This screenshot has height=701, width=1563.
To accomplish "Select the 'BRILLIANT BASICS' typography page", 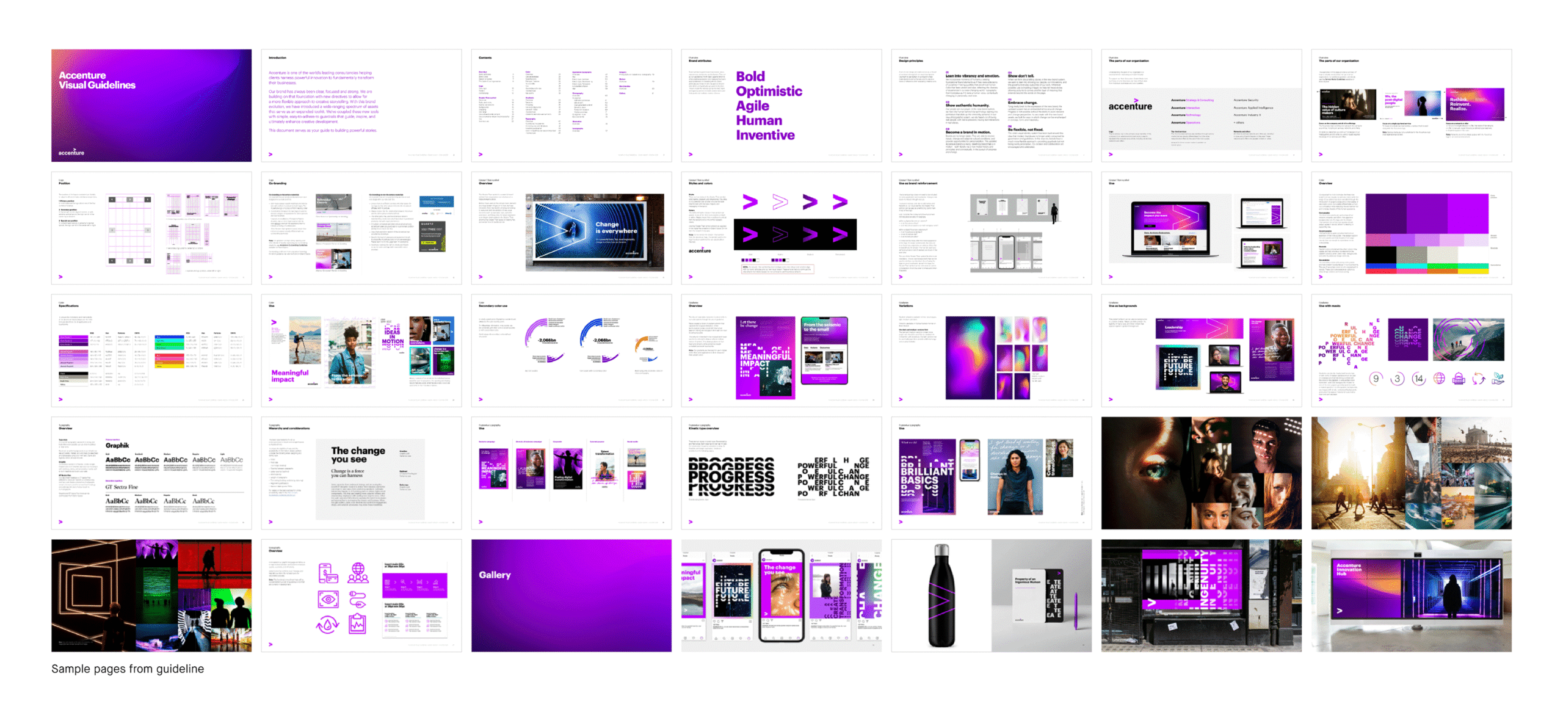I will (991, 473).
